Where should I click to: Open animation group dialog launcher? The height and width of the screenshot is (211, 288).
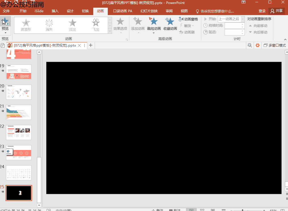pyautogui.click(x=127, y=39)
